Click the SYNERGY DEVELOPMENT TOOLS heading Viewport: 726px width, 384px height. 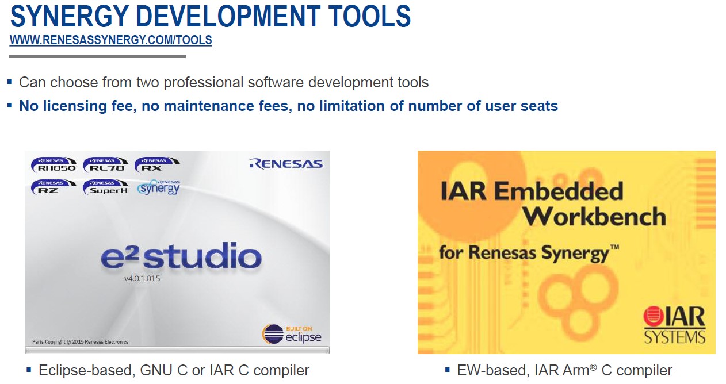tap(211, 16)
